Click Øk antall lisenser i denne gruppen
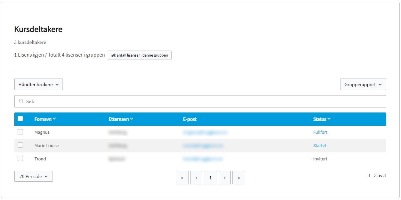401x200 pixels. click(140, 55)
